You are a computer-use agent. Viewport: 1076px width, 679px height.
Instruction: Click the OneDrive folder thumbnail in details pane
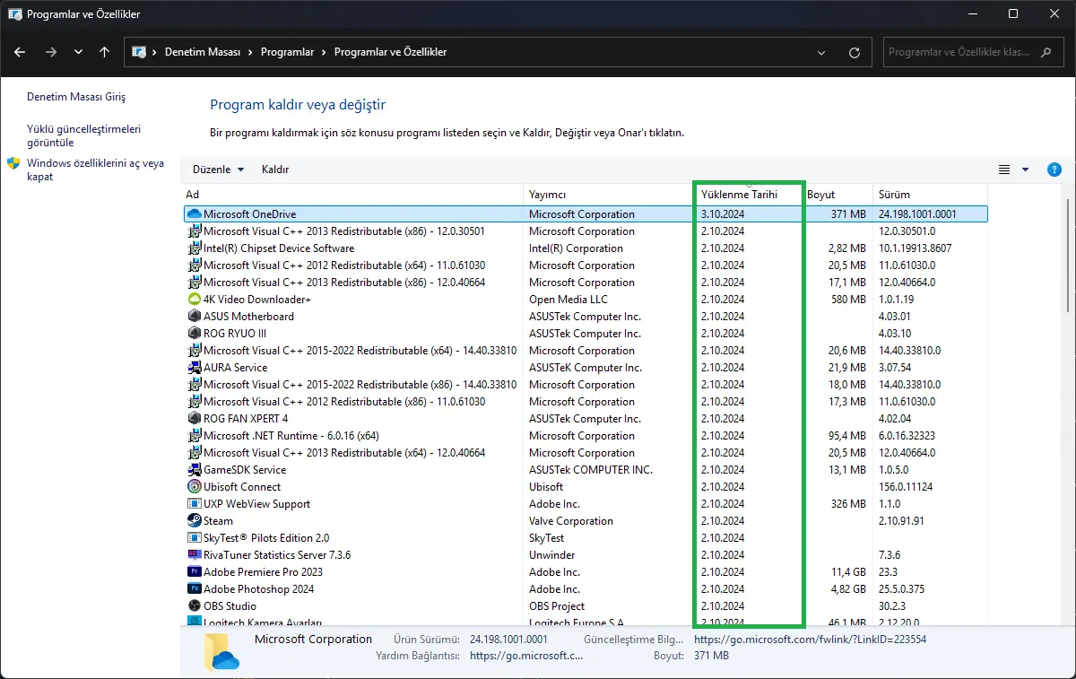click(221, 652)
